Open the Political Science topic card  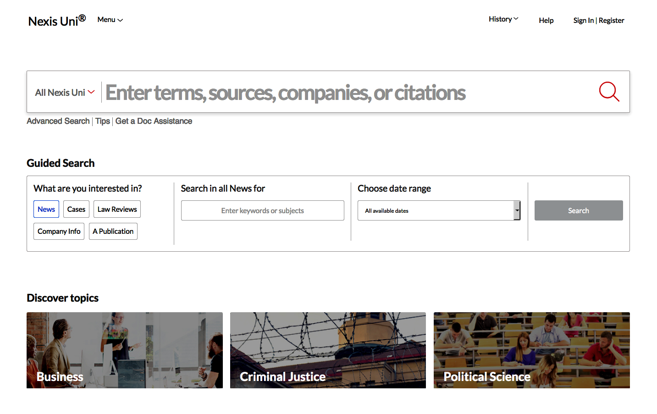point(532,350)
